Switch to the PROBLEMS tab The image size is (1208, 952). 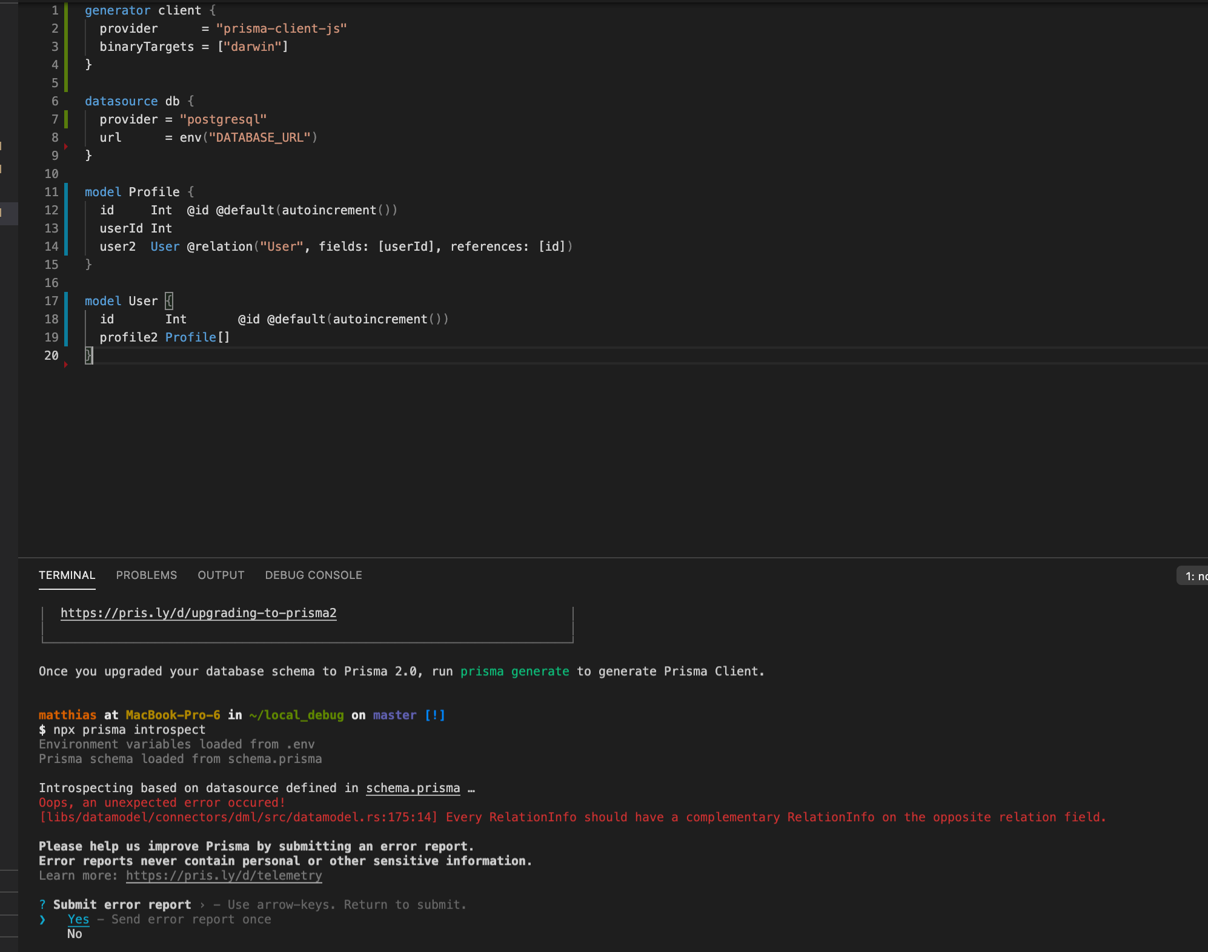pyautogui.click(x=146, y=575)
